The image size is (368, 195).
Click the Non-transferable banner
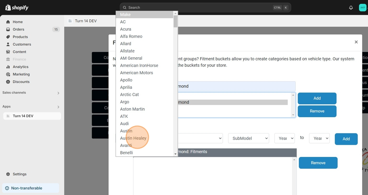coord(31,188)
